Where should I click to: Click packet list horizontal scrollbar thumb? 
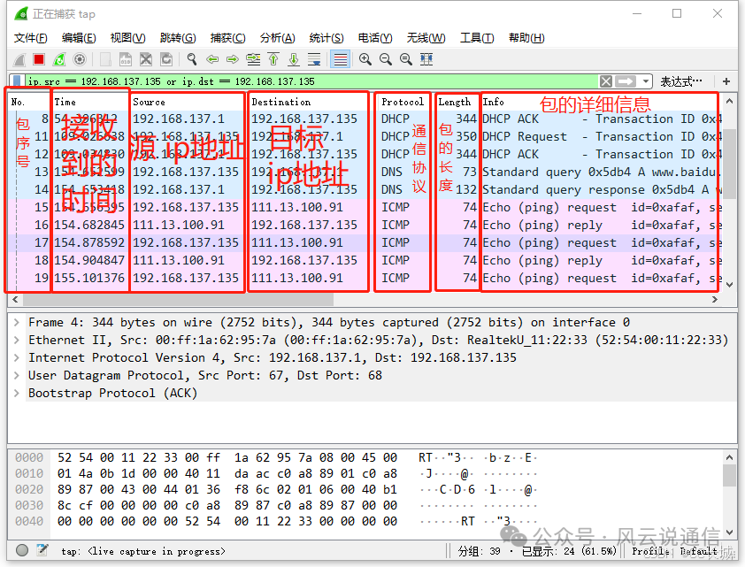pos(178,300)
